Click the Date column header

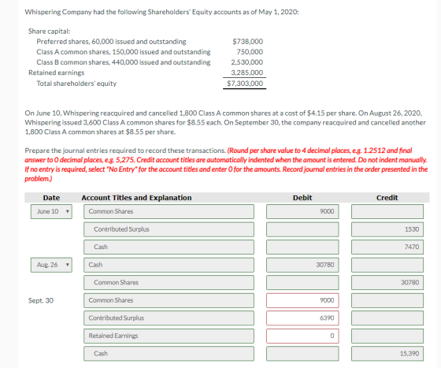coord(51,198)
